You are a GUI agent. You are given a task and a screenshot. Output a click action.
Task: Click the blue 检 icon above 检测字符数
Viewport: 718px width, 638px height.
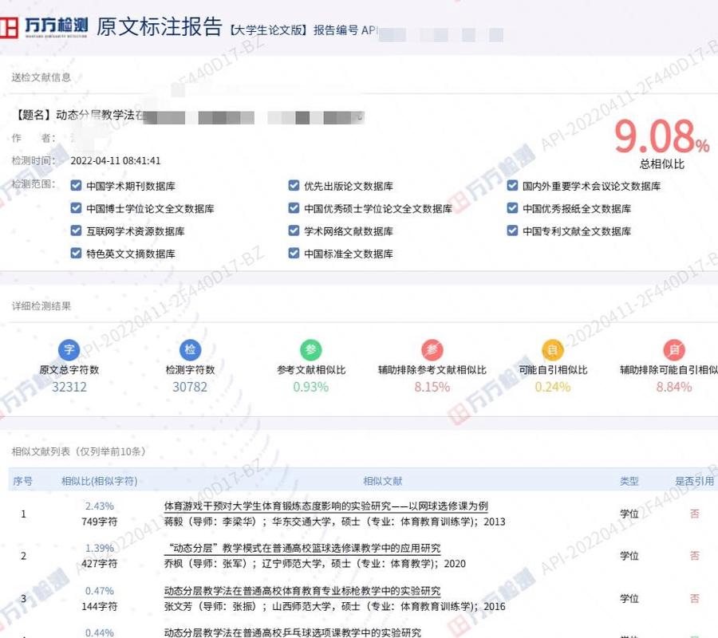point(188,349)
